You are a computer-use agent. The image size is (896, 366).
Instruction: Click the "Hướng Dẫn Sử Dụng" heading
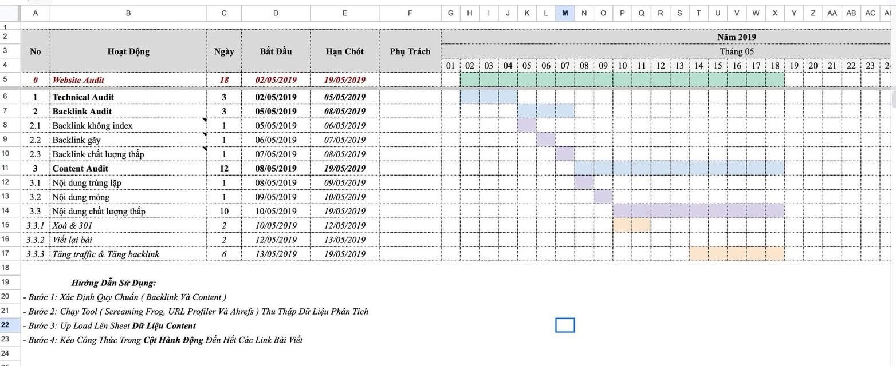coord(113,283)
